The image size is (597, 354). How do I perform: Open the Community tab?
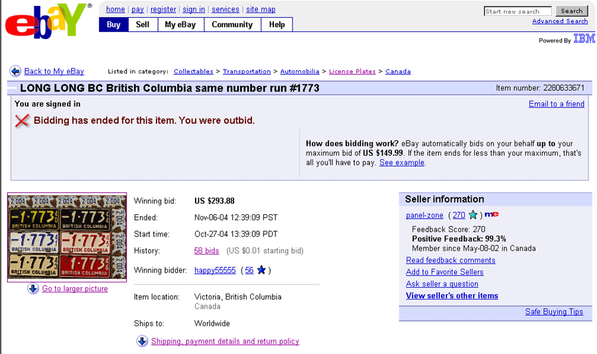[x=232, y=25]
